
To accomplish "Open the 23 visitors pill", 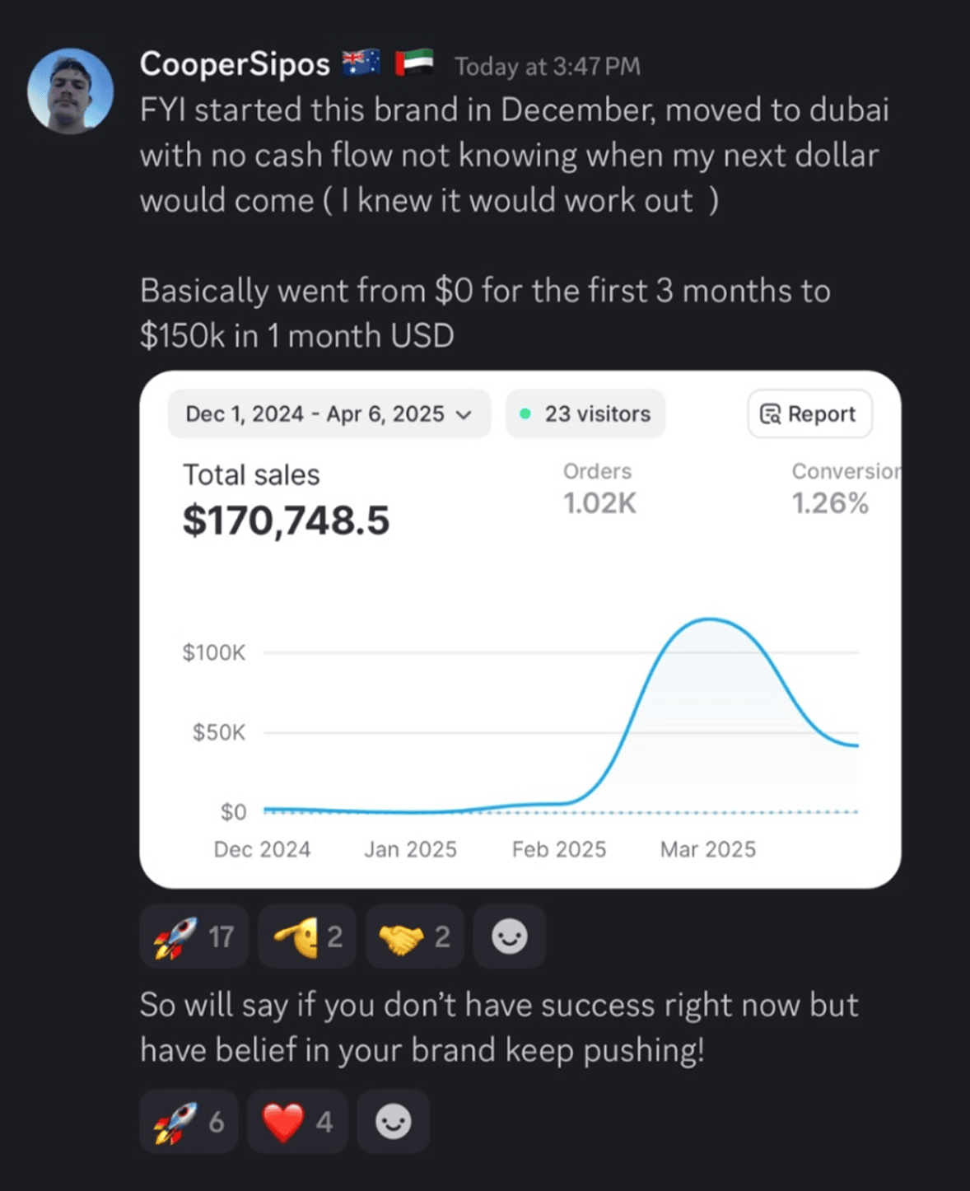I will click(586, 413).
